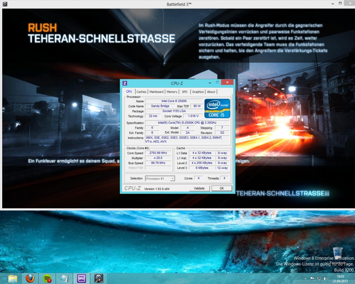Click the Validate button
Viewport: 355px width, 284px height.
199,188
